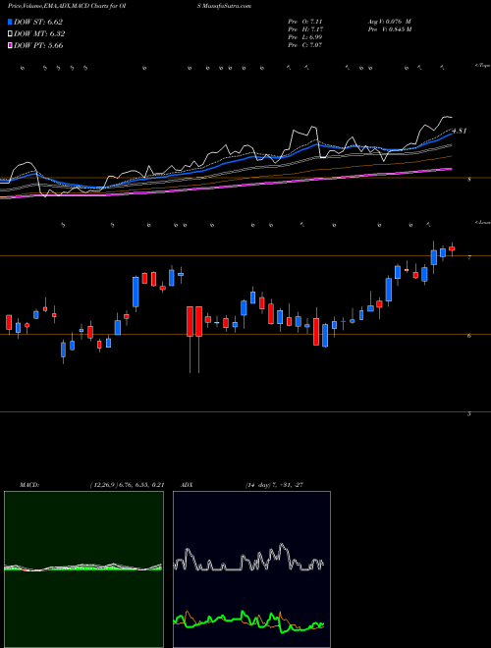Click the chart title 'Price,Volume,EMA,ADX,MACD Charts for'
The width and height of the screenshot is (491, 648).
[x=65, y=6]
